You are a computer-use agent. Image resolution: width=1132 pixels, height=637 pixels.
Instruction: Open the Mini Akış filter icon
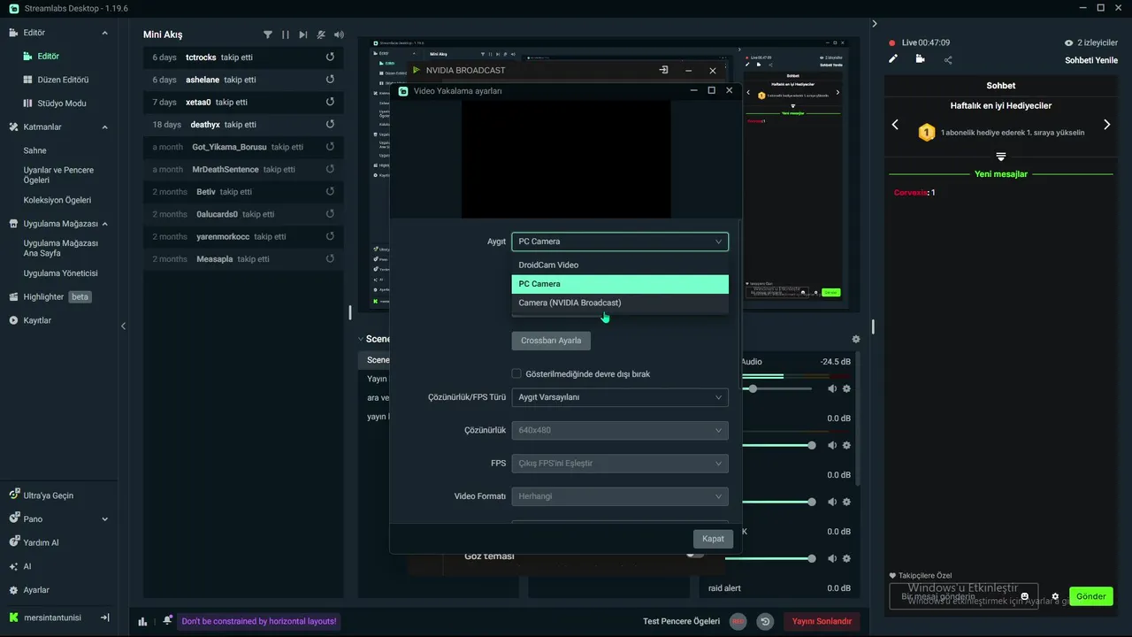tap(268, 35)
